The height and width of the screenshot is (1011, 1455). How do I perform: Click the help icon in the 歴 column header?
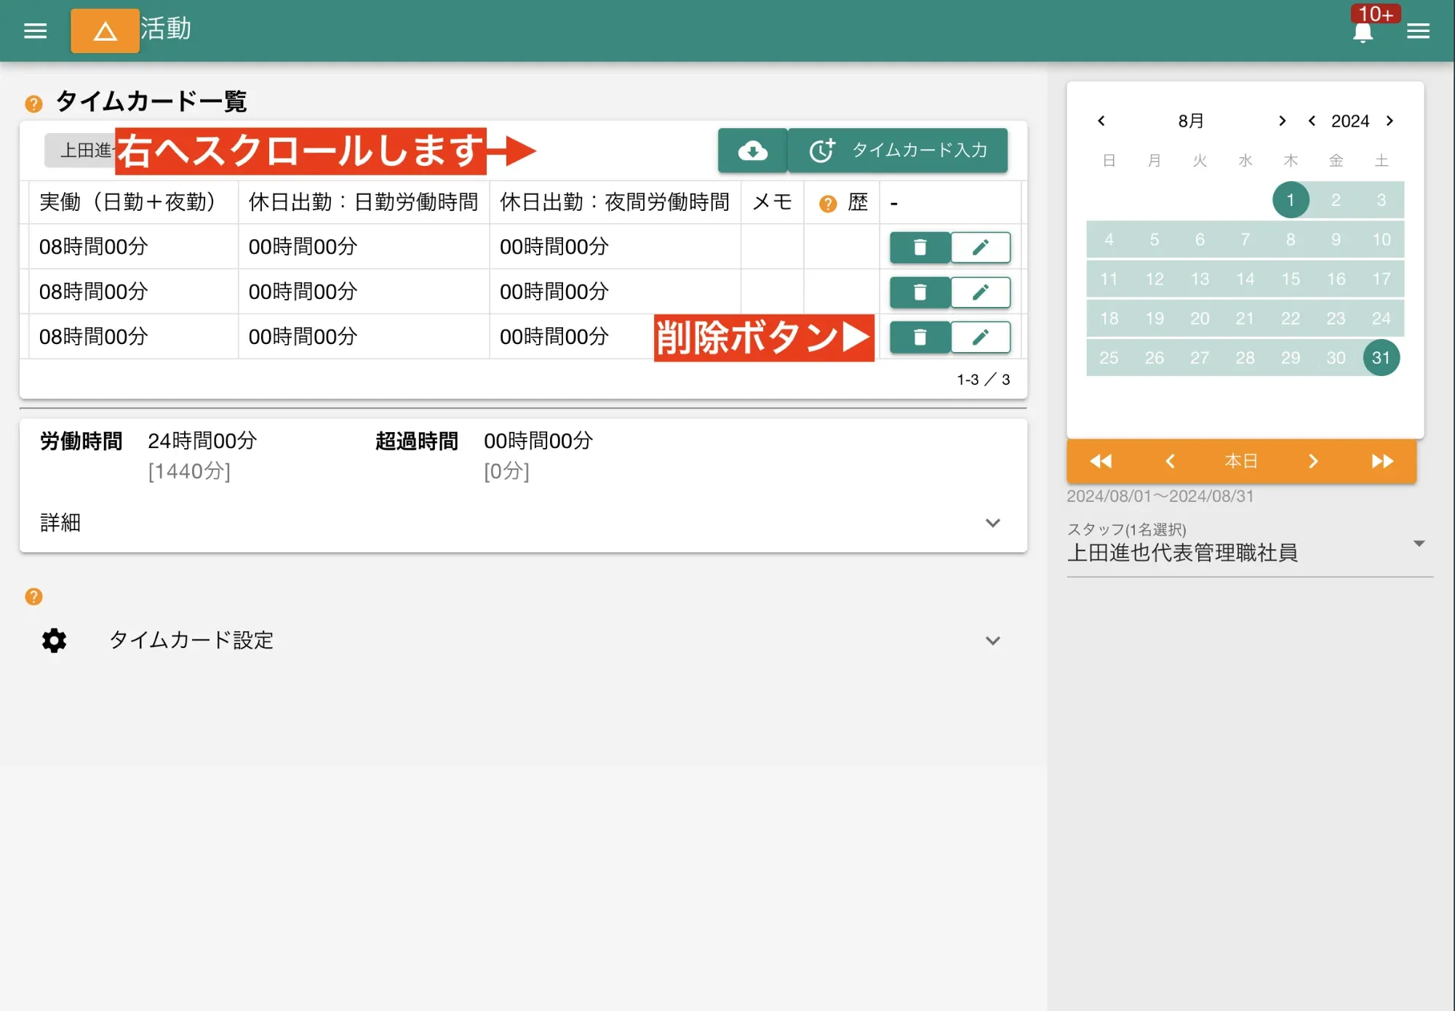click(826, 201)
